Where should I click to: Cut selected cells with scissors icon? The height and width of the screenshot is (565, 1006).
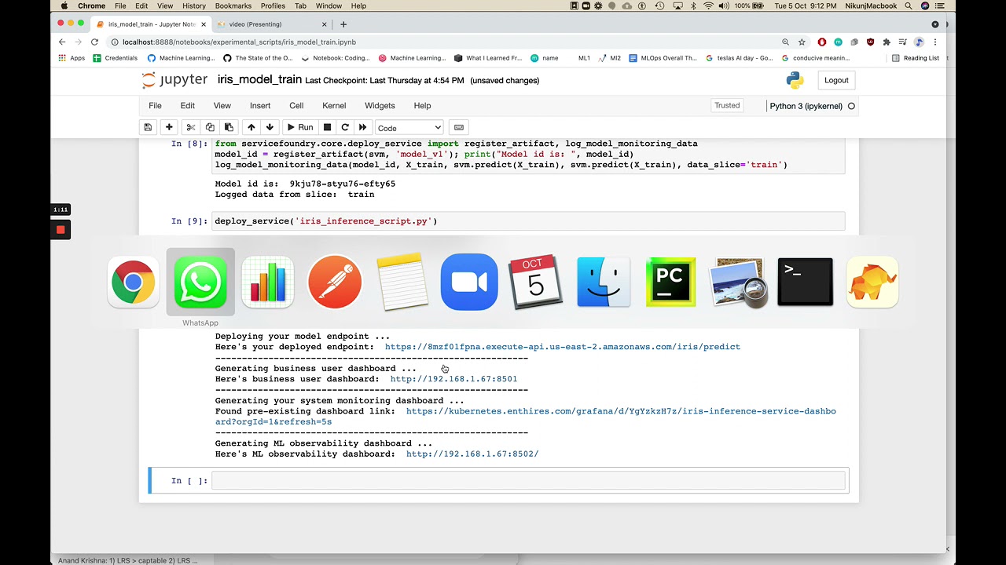point(190,127)
